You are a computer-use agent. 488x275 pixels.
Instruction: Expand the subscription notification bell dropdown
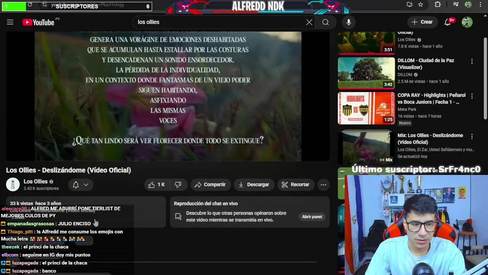pyautogui.click(x=80, y=185)
